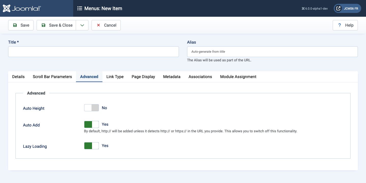This screenshot has width=366, height=183.
Task: Click the Joomla version 6.0.0-alpha1-dev indicator
Action: click(315, 8)
